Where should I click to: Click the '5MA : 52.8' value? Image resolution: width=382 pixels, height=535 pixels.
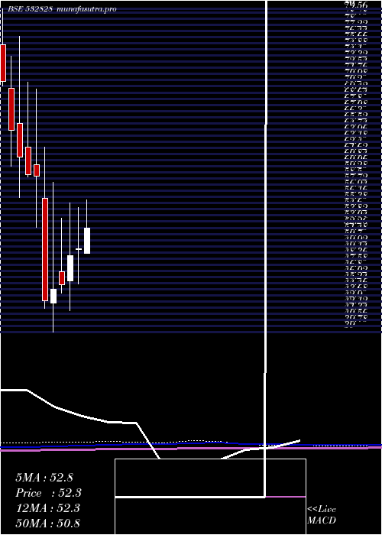pyautogui.click(x=44, y=478)
